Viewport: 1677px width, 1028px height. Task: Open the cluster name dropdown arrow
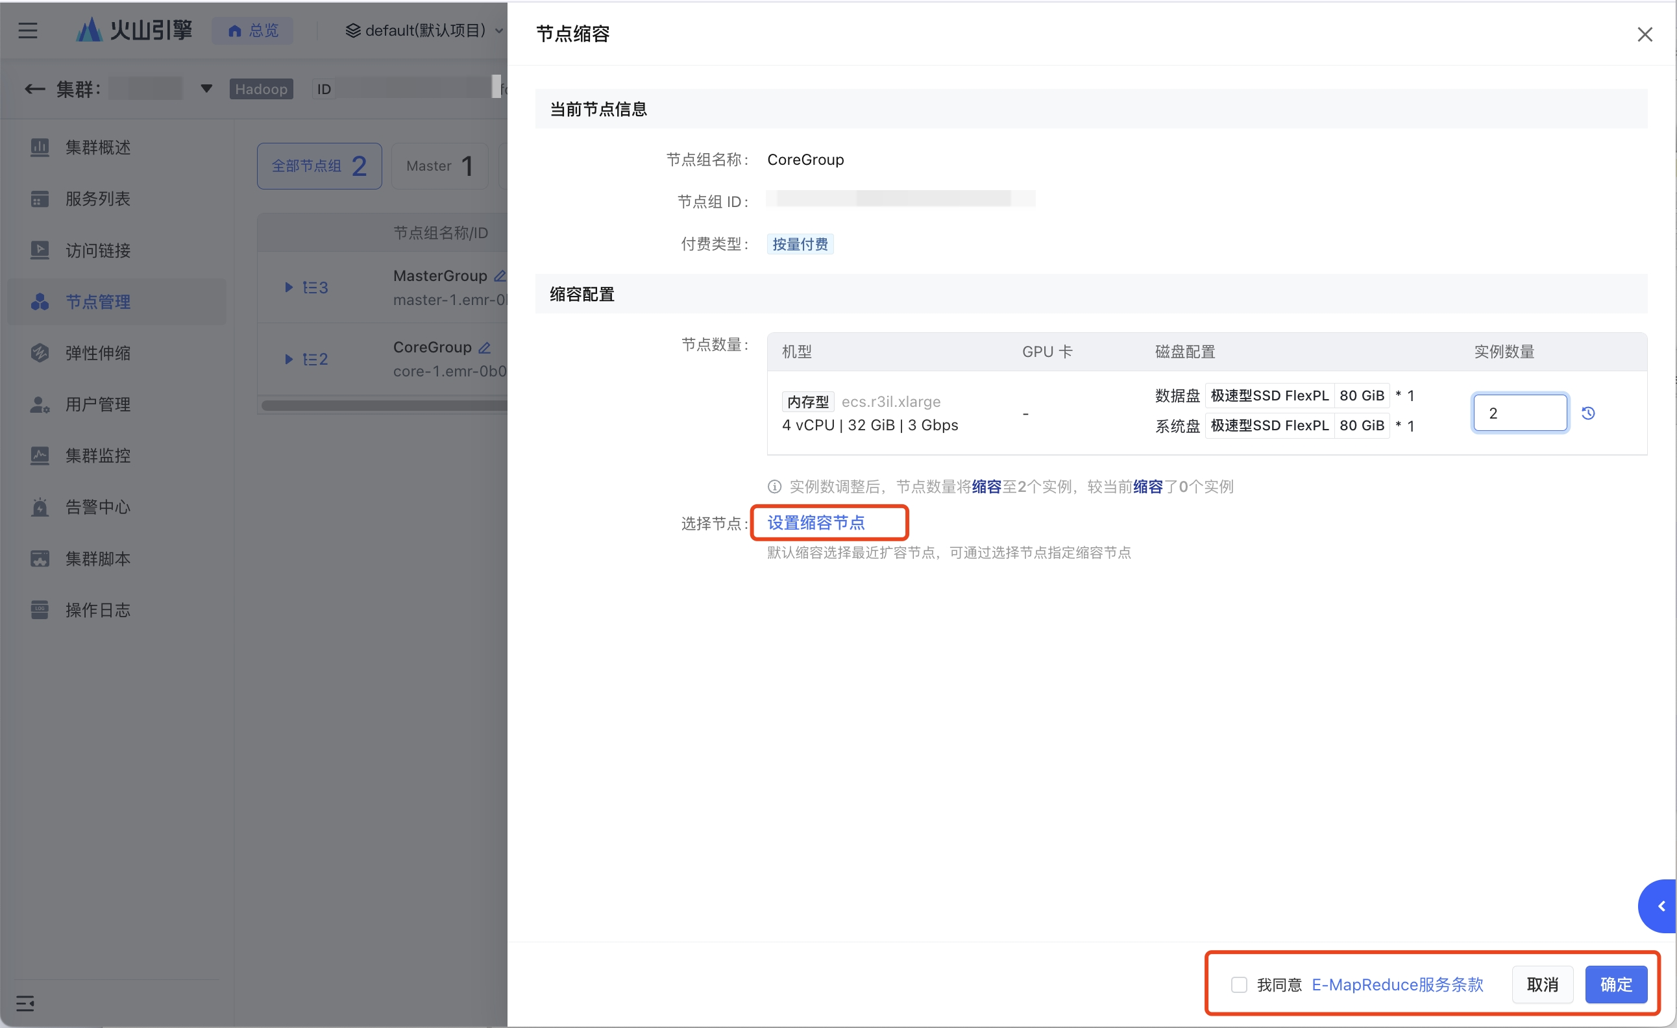point(206,88)
